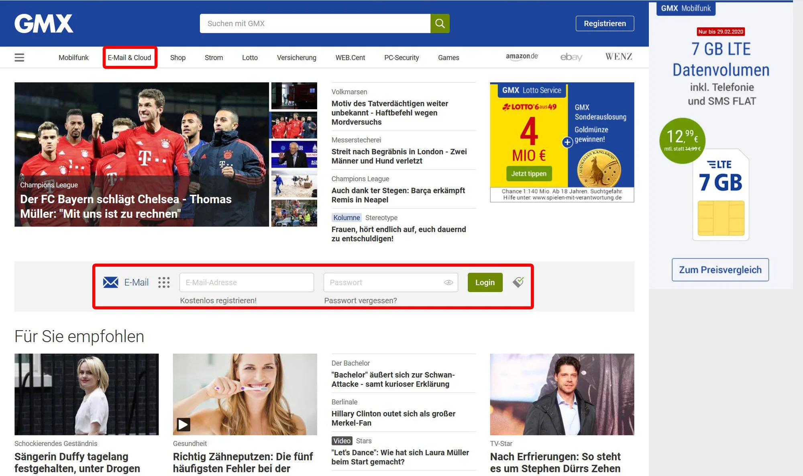Click the GMX Lotto Service ad label
Viewport: 803px width, 476px height.
coord(532,90)
